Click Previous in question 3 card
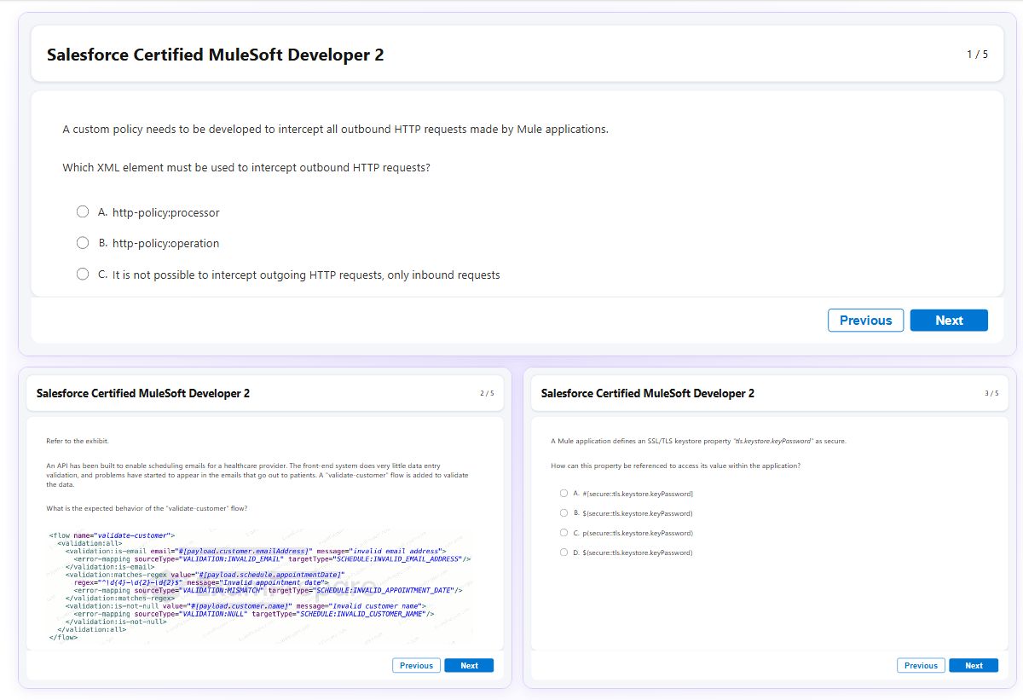Image resolution: width=1023 pixels, height=700 pixels. (x=921, y=665)
